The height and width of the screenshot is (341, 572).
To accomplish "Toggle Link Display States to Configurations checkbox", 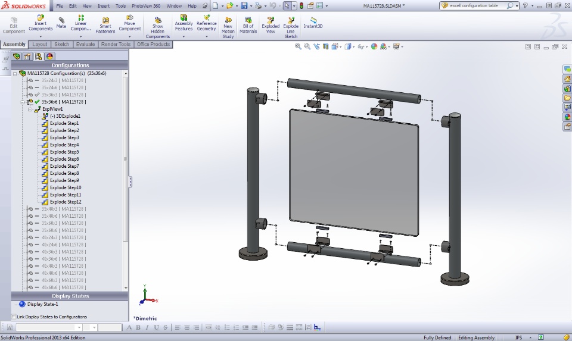I will tap(14, 317).
